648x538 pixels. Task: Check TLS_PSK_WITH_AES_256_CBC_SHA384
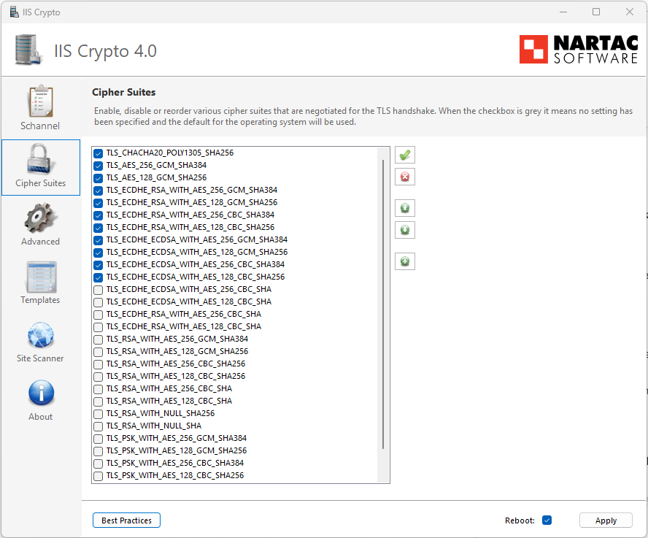point(98,464)
